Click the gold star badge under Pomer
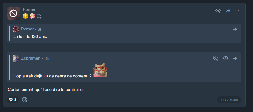Viewport: 253px width, 112px height. [25, 16]
